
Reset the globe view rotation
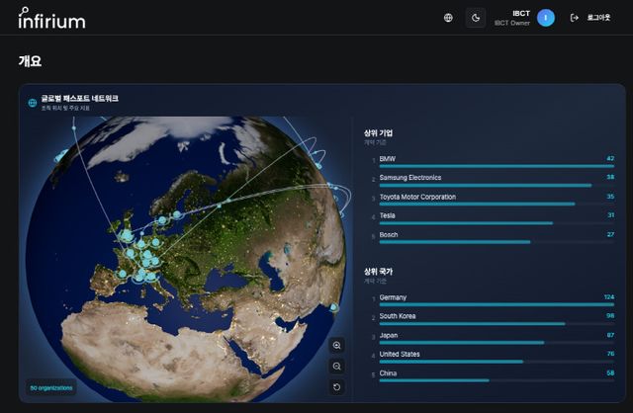337,386
